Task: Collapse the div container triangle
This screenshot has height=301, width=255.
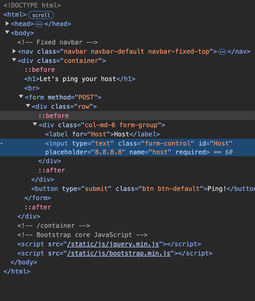Action: pyautogui.click(x=14, y=60)
